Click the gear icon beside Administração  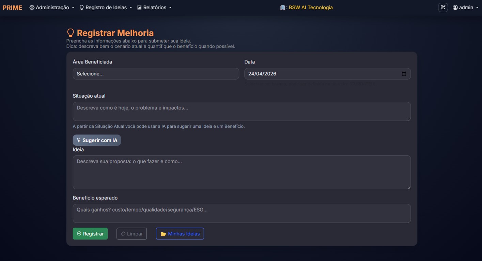pyautogui.click(x=32, y=8)
